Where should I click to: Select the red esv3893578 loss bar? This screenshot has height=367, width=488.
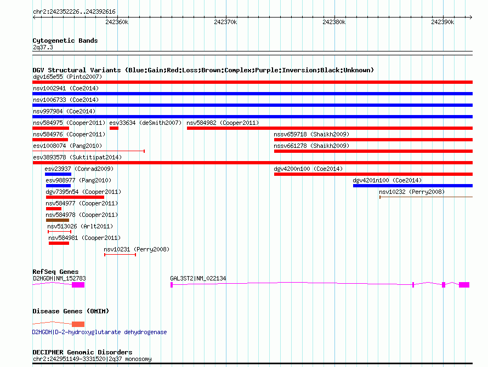click(x=252, y=163)
